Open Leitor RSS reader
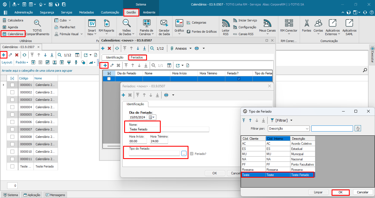This screenshot has height=198, width=375. pyautogui.click(x=226, y=27)
